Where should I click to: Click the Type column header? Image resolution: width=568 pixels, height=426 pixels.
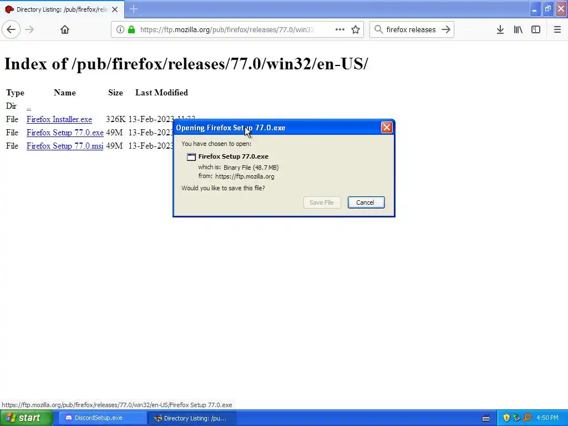pos(15,93)
